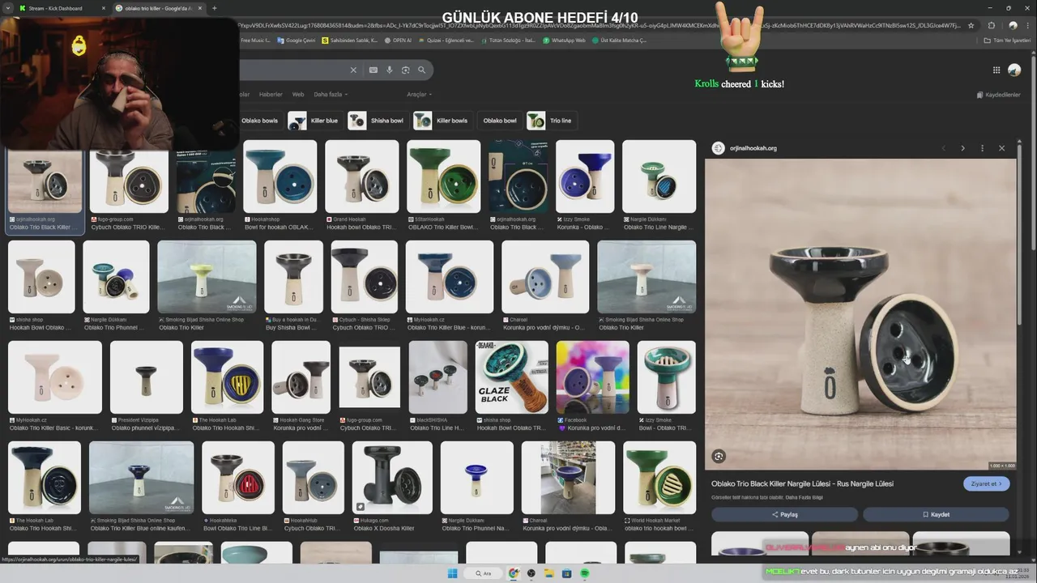Select the Oblako bowl filter chip
Screen dimensions: 1037x583
pos(499,121)
